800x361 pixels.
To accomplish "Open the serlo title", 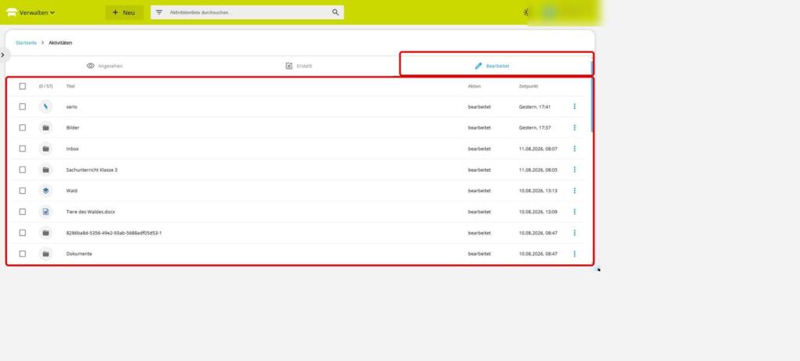I will point(71,107).
